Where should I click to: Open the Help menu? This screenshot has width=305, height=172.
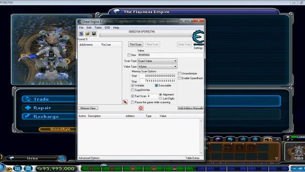tap(116, 28)
